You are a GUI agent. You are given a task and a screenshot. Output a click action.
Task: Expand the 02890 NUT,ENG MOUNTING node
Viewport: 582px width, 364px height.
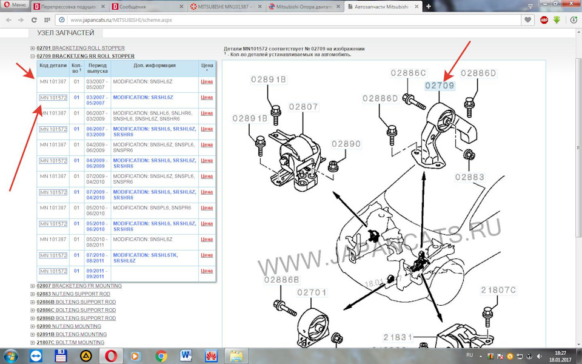[33, 326]
